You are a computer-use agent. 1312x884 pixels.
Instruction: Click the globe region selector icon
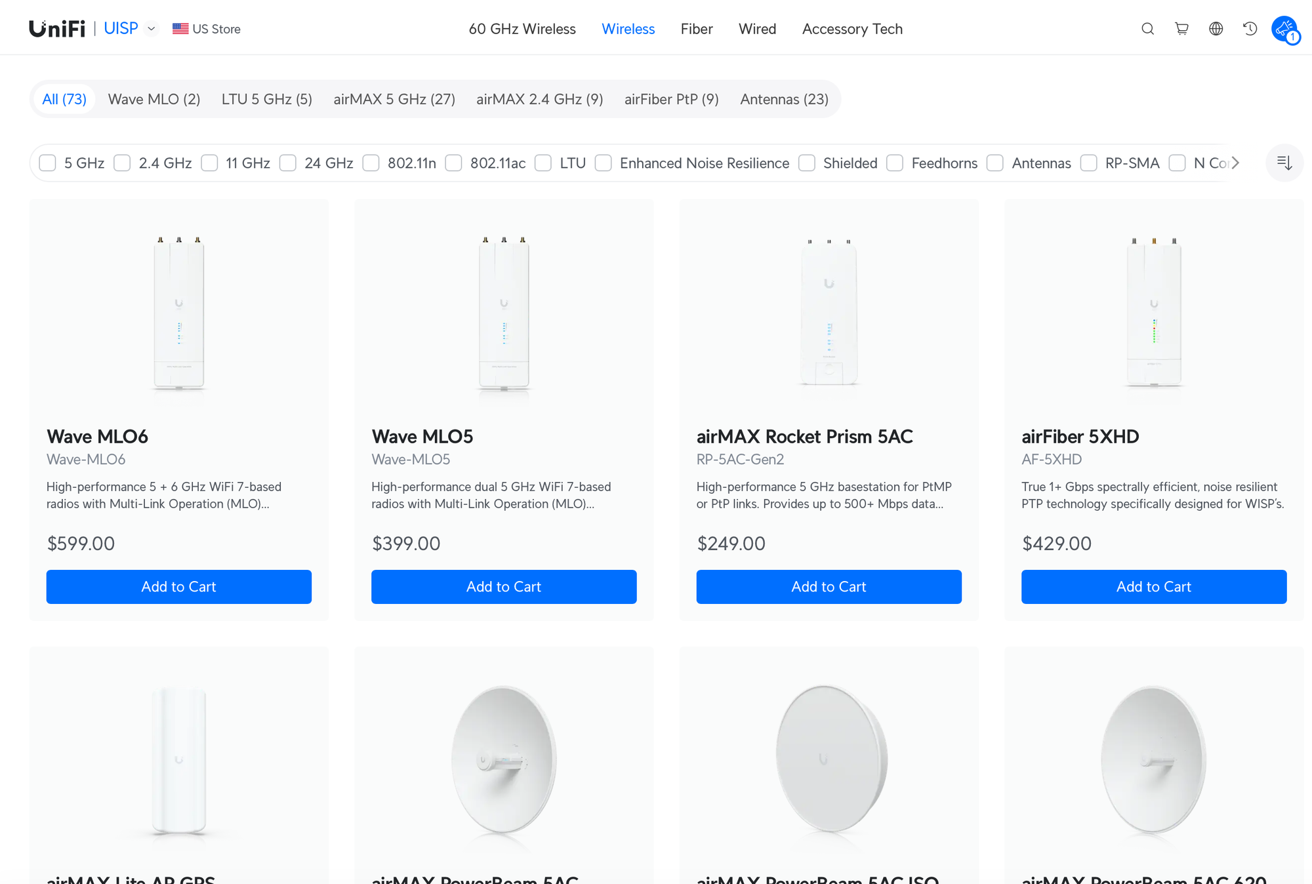(x=1216, y=29)
